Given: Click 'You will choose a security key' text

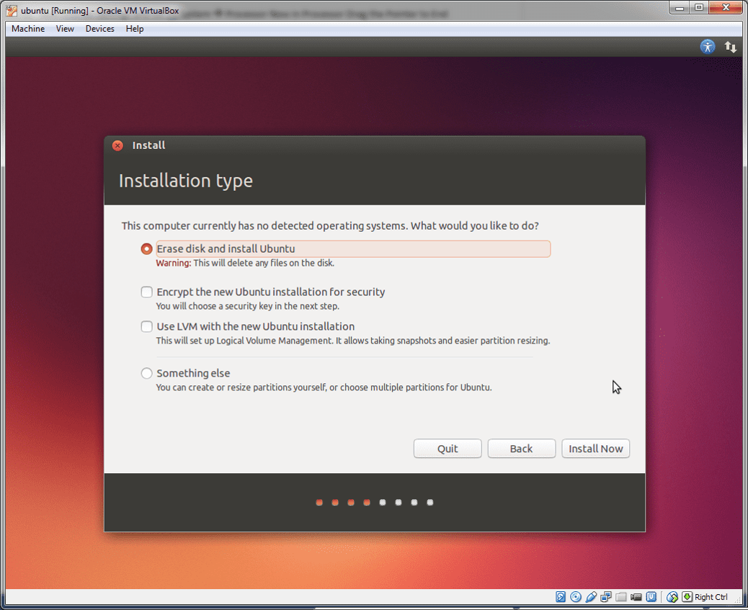Looking at the screenshot, I should tap(248, 305).
